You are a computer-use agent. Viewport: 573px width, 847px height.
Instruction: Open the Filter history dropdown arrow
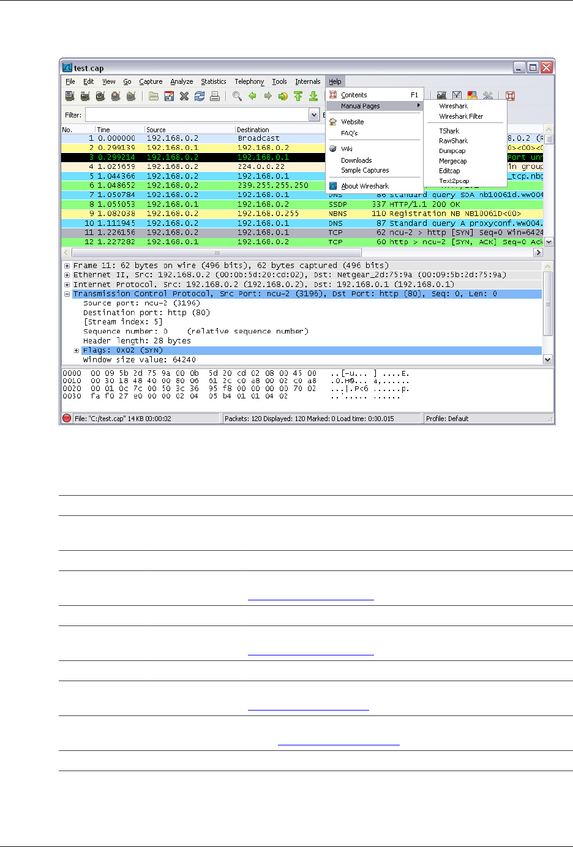pos(314,115)
